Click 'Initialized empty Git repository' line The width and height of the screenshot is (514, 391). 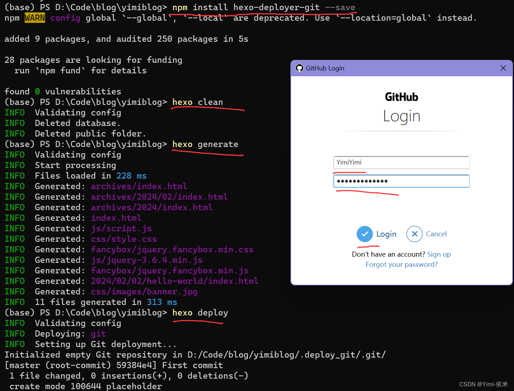[195, 355]
